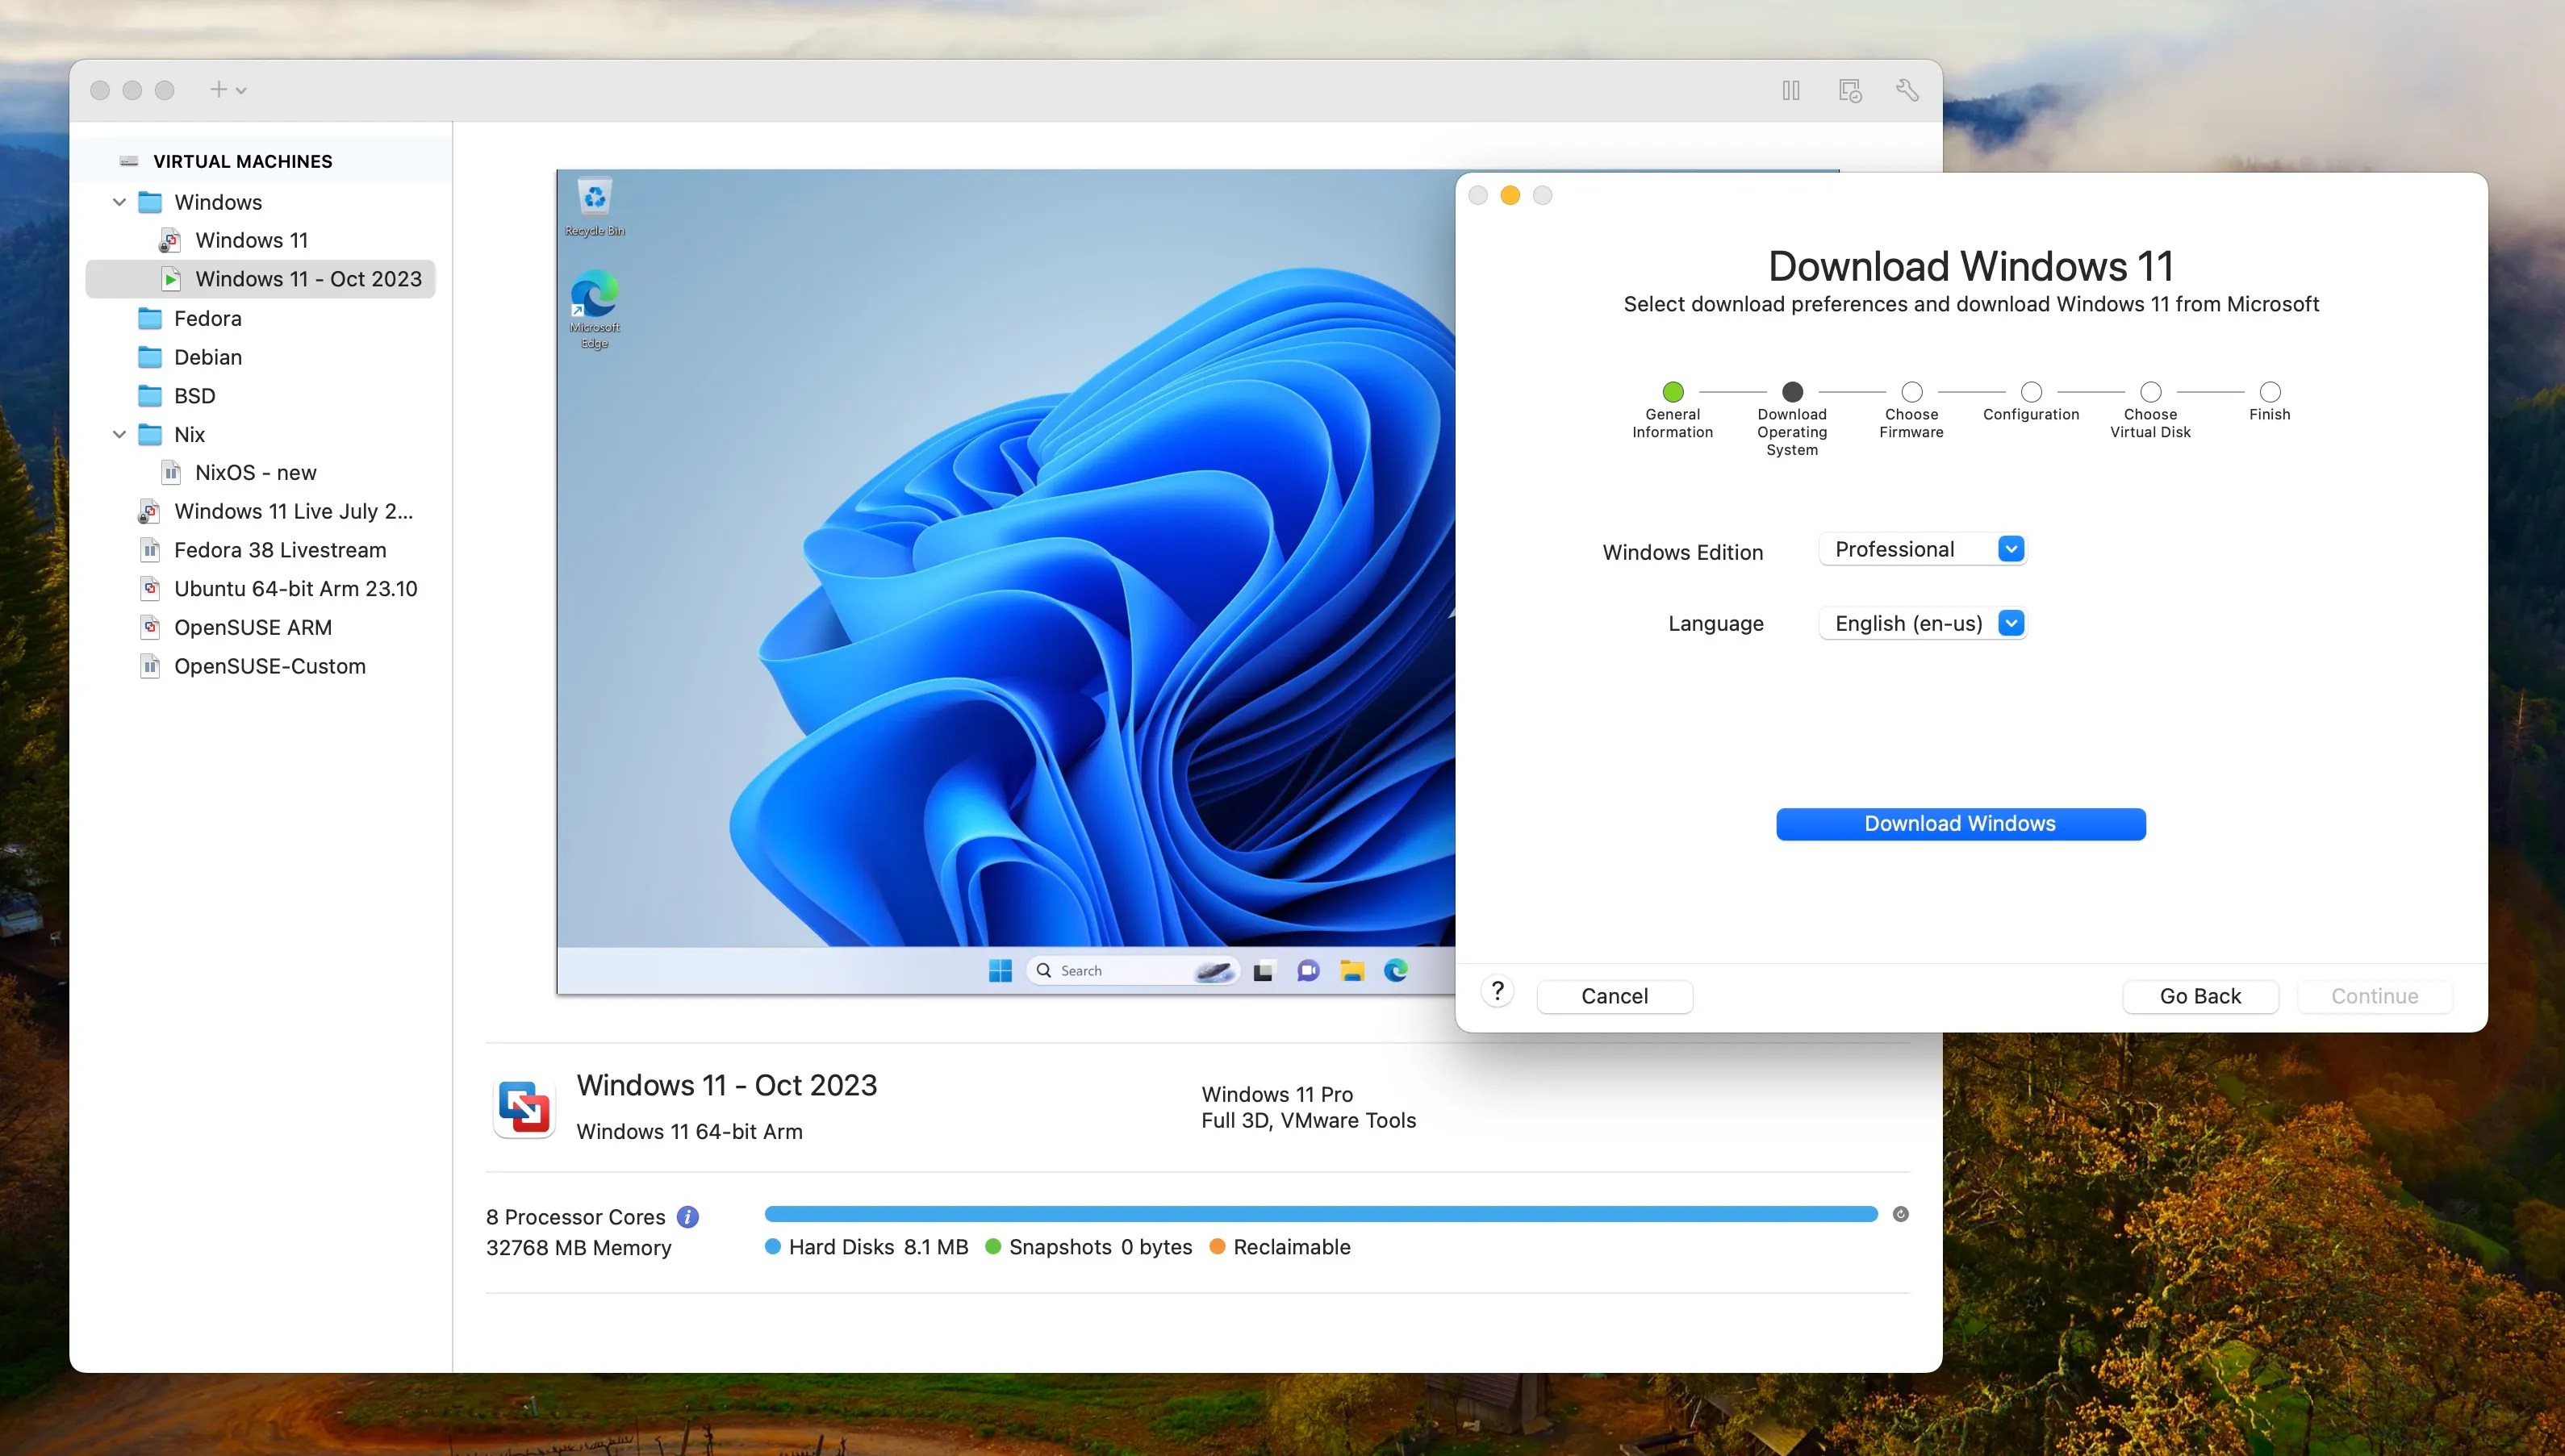Screen dimensions: 2565x1456
Task: Click the Go Back button
Action: [2199, 996]
